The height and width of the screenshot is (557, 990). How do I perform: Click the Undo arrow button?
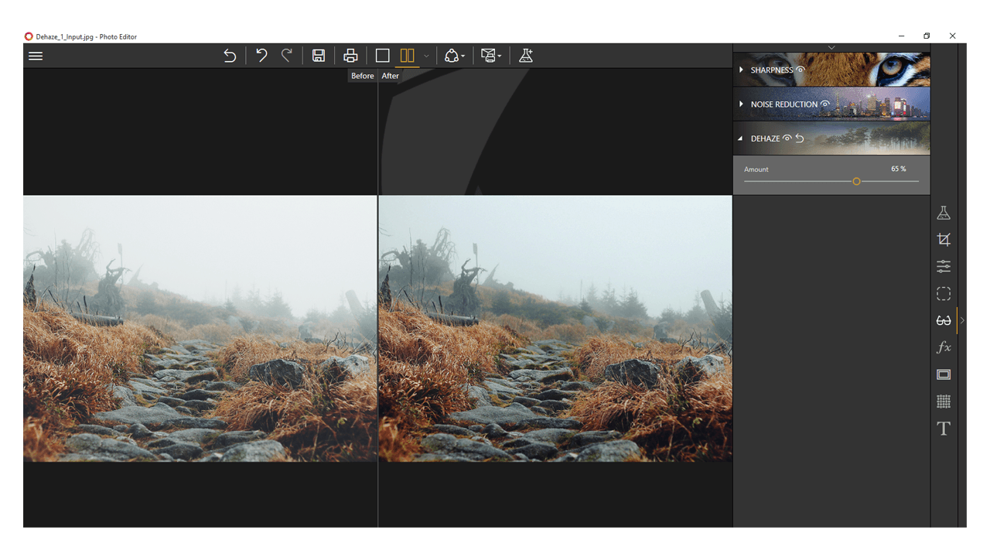(x=261, y=55)
